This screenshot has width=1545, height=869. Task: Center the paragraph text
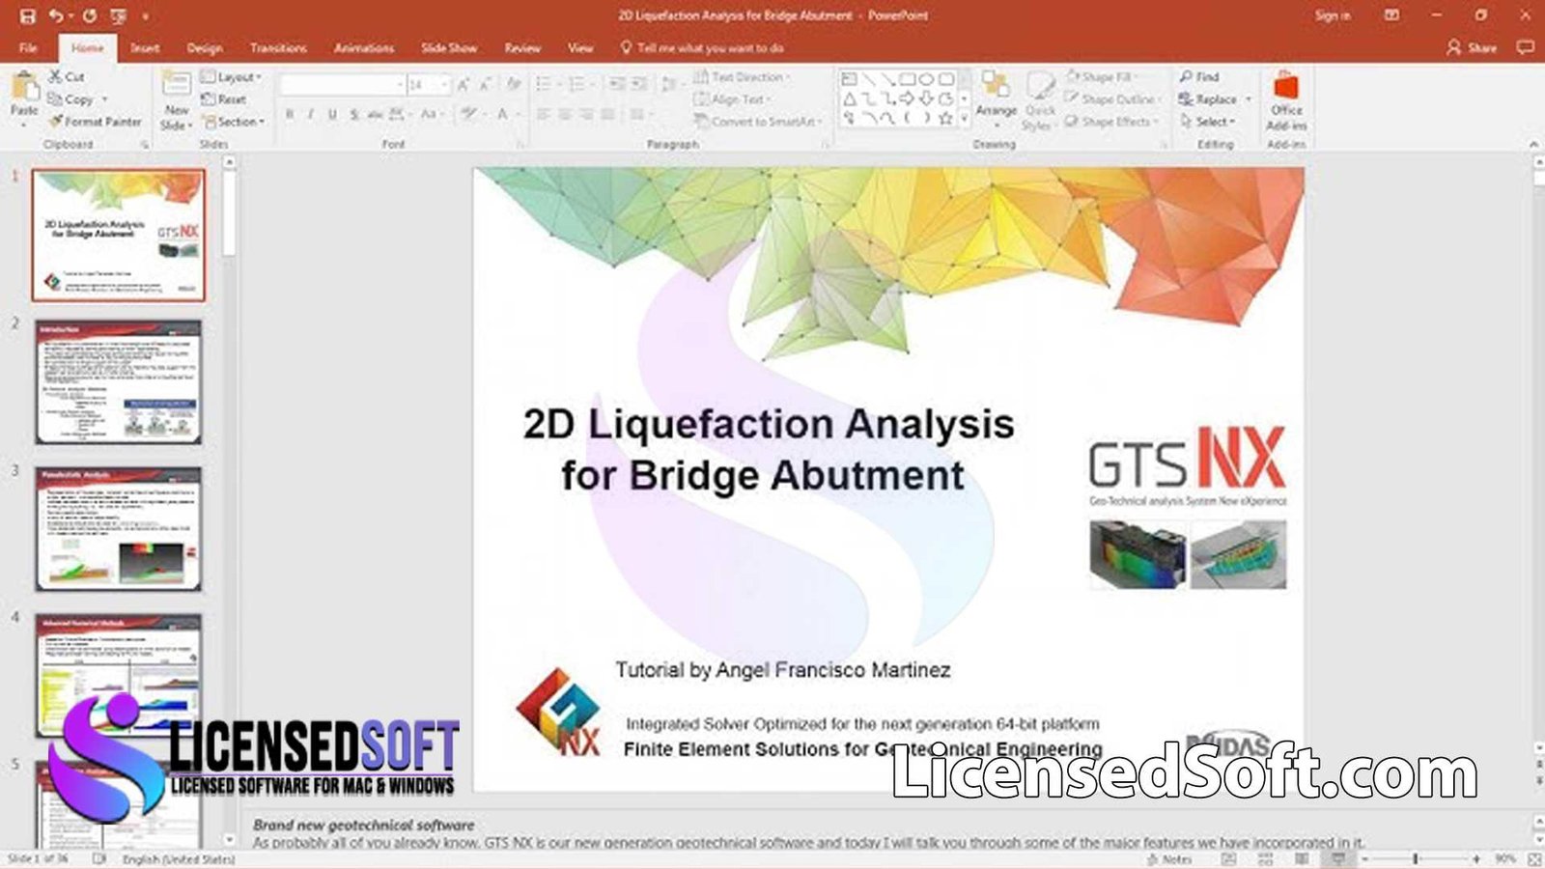565,114
